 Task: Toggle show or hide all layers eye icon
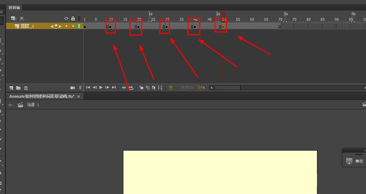(x=66, y=18)
